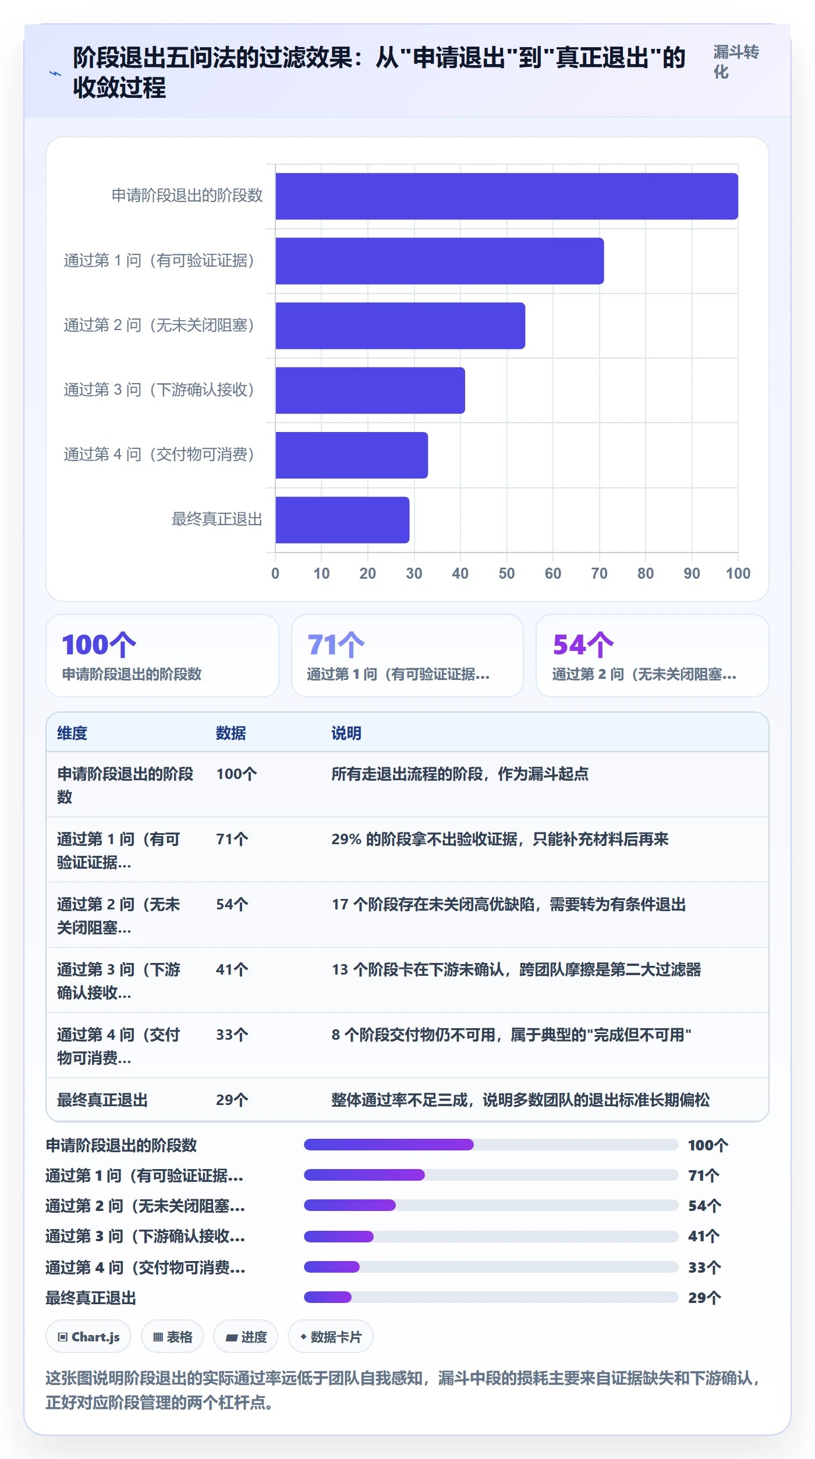Open the 100个 stat card

point(162,656)
